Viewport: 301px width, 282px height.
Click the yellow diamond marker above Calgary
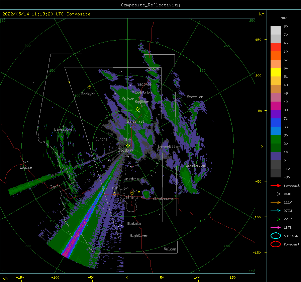[x=132, y=193]
